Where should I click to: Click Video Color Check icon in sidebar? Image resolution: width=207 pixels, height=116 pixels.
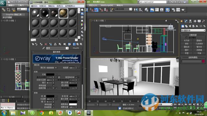82,24
